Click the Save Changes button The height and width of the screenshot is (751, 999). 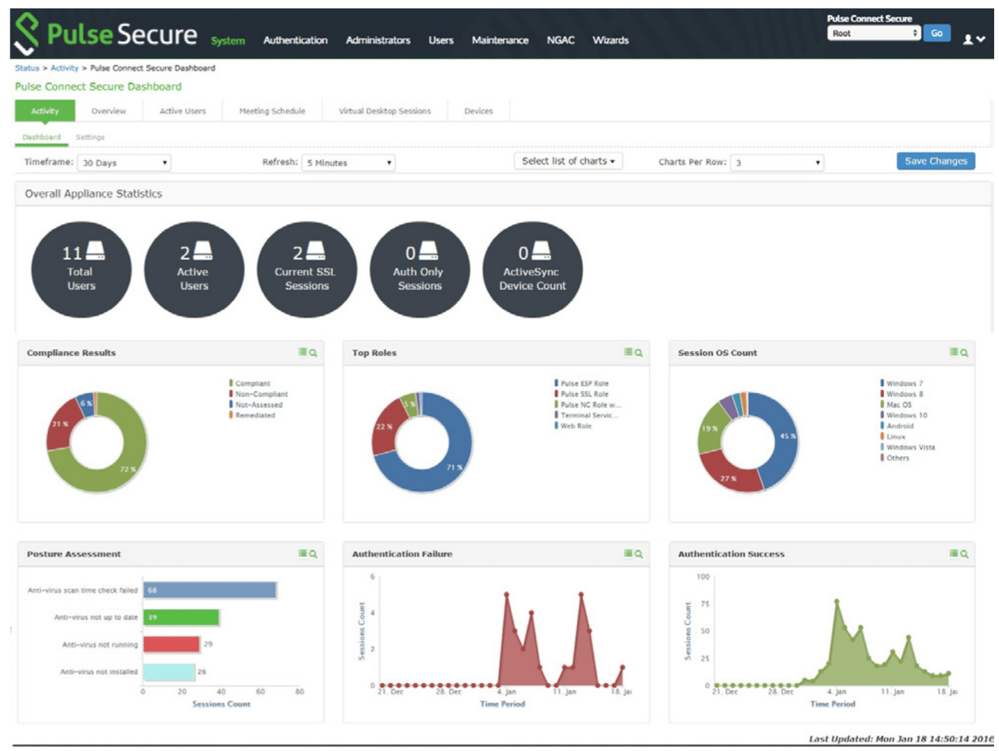click(935, 161)
